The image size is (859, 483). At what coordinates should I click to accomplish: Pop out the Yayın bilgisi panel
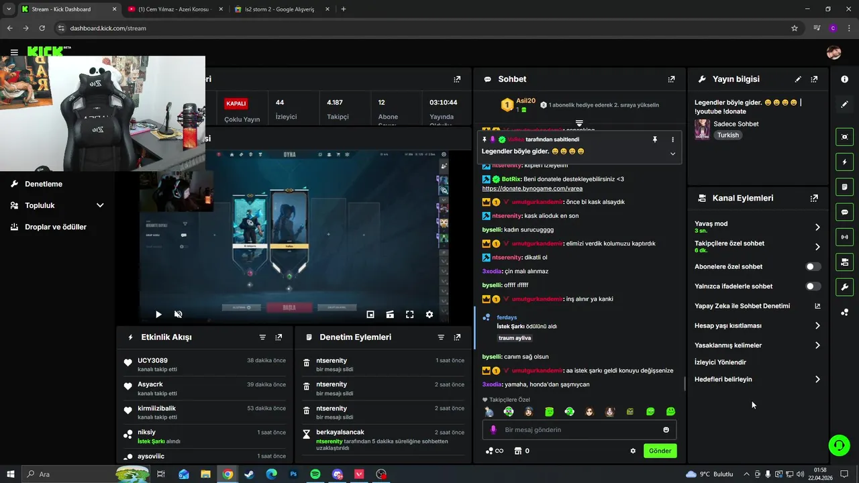tap(814, 79)
